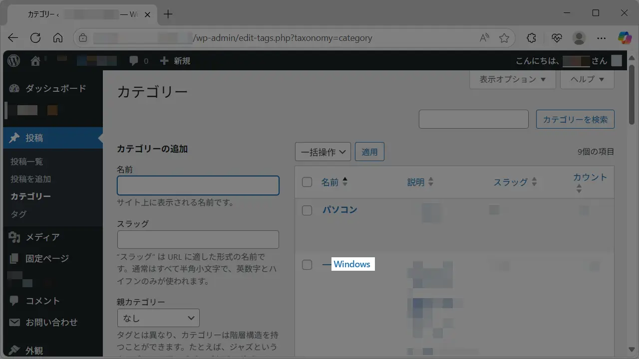Open the 一括操作 bulk actions dropdown
Screen dimensions: 639x359
tap(322, 152)
